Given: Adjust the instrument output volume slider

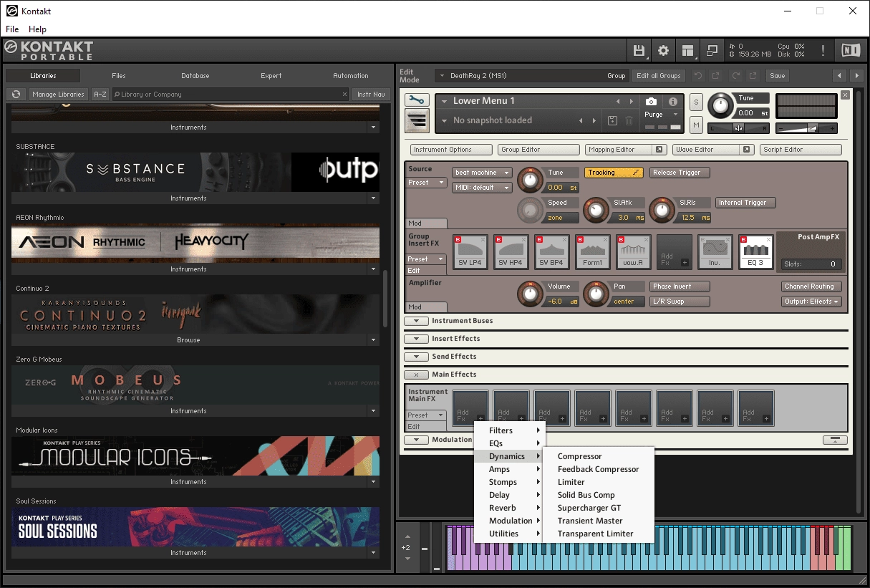Looking at the screenshot, I should [x=806, y=128].
